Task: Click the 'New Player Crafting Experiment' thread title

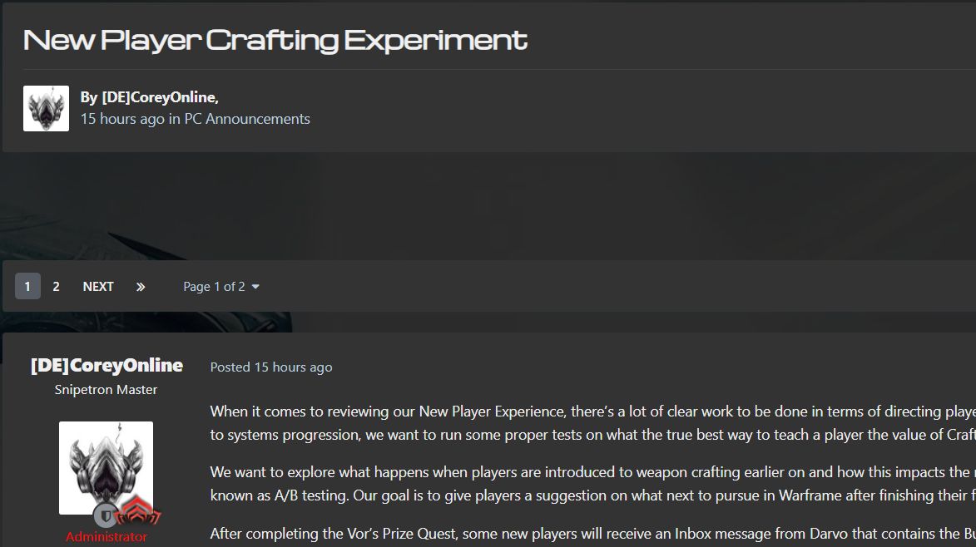Action: [x=275, y=40]
